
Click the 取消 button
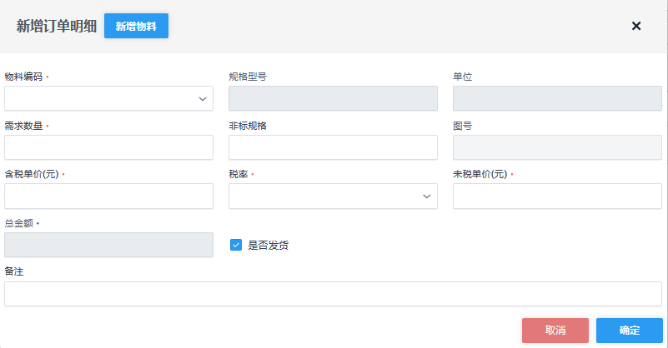(x=555, y=331)
